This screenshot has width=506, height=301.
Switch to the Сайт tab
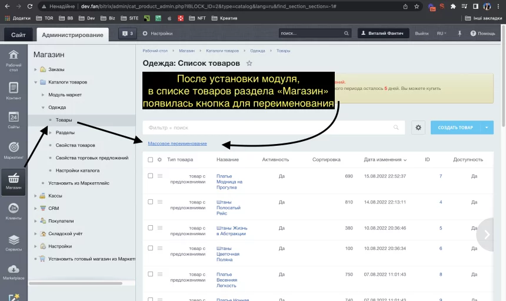pos(18,35)
